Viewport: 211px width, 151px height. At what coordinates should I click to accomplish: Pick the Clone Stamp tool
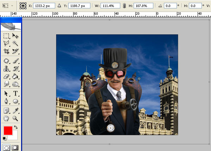(x=6, y=68)
